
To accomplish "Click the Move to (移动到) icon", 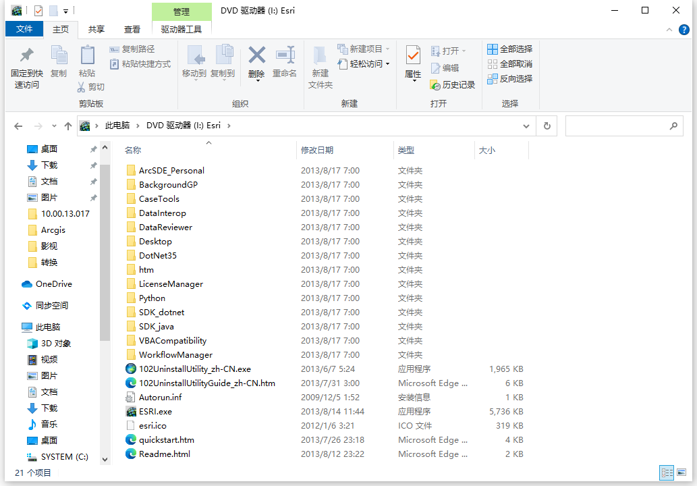I will point(195,55).
